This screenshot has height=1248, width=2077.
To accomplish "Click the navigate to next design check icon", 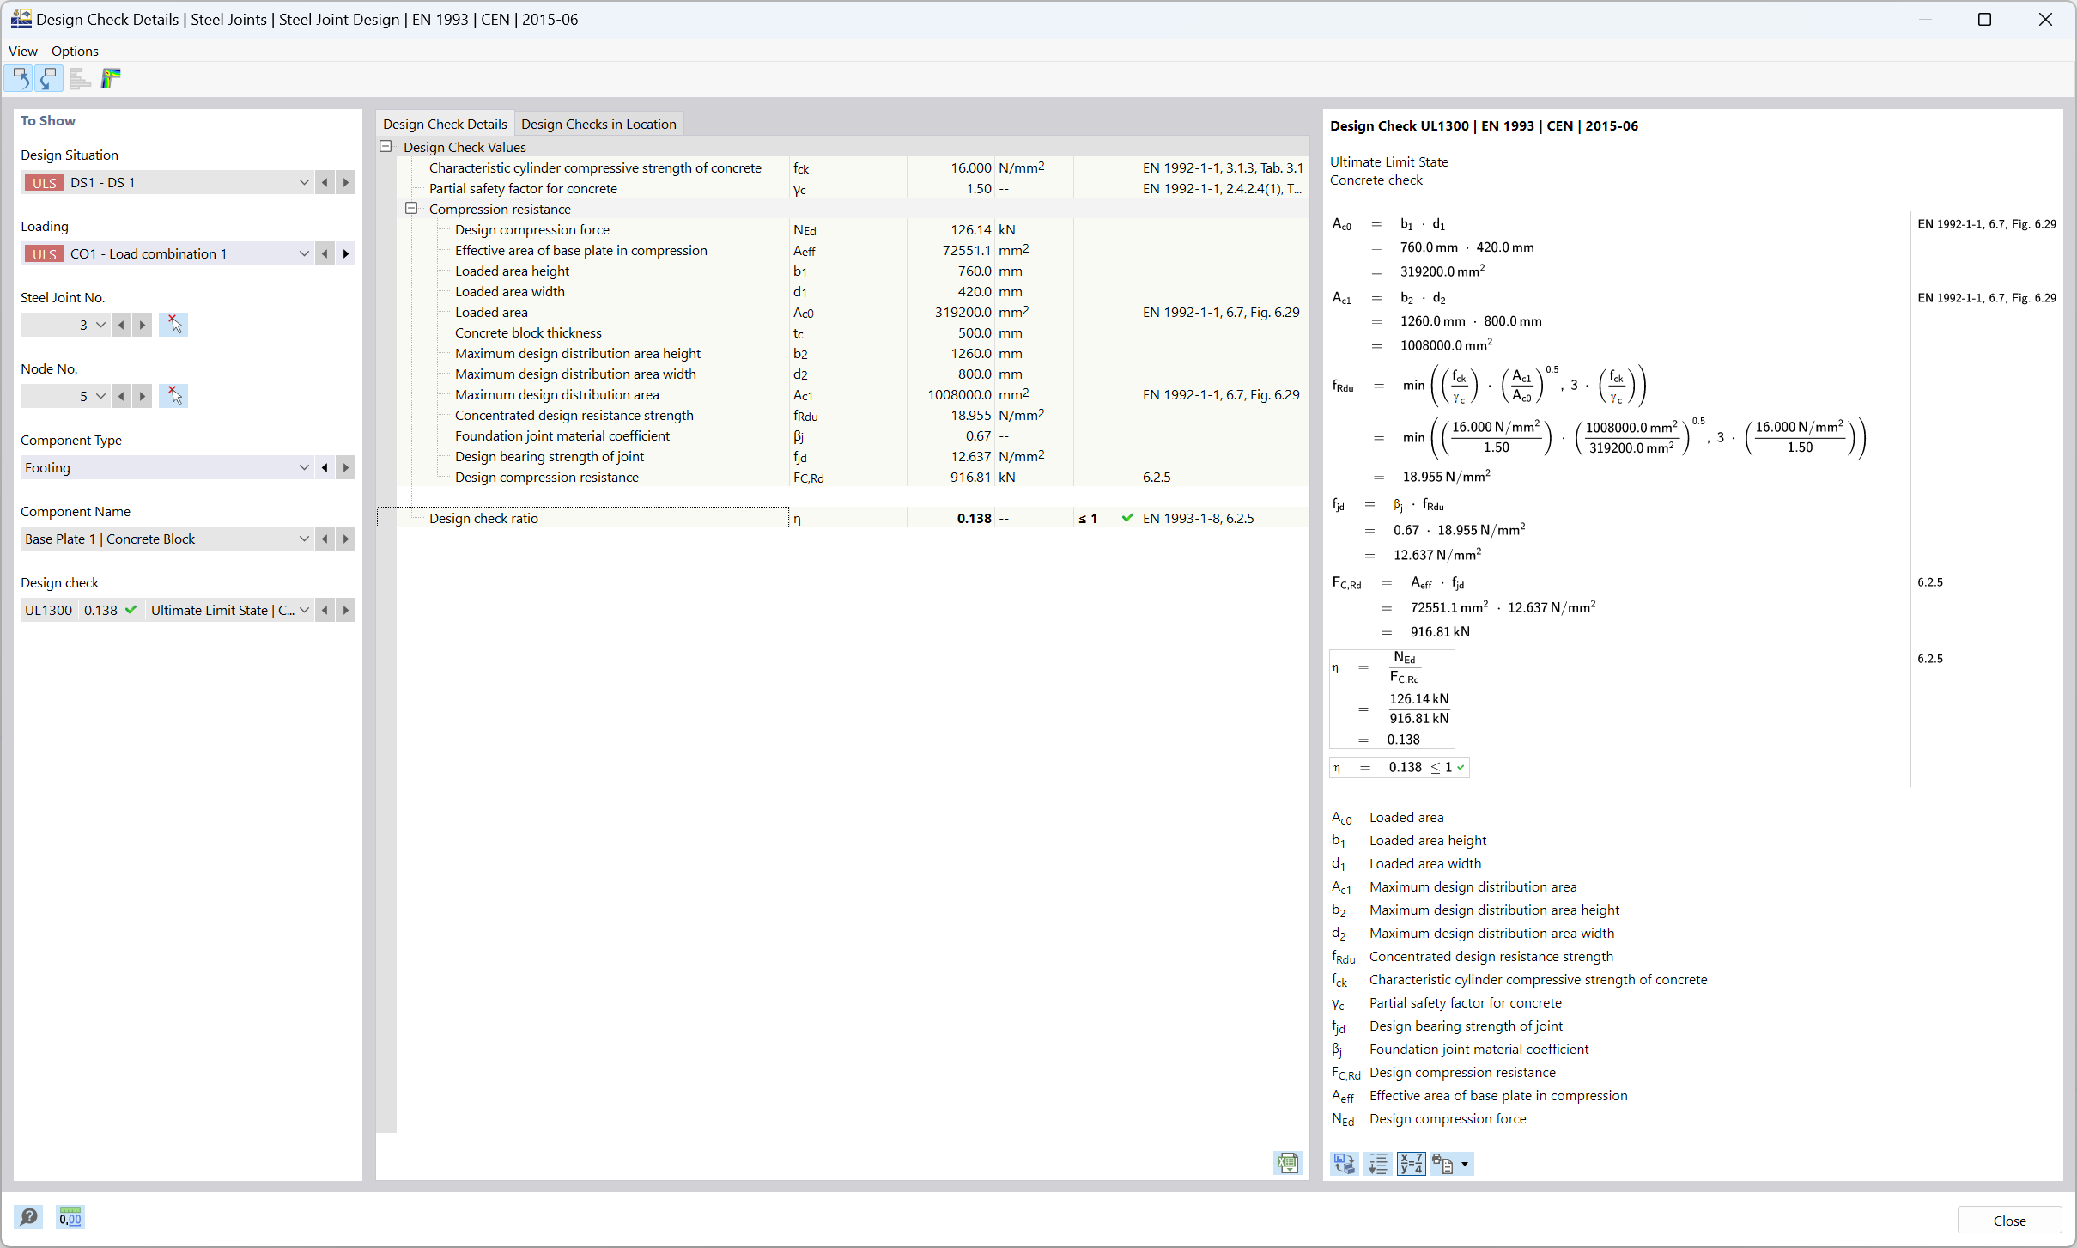I will point(346,610).
